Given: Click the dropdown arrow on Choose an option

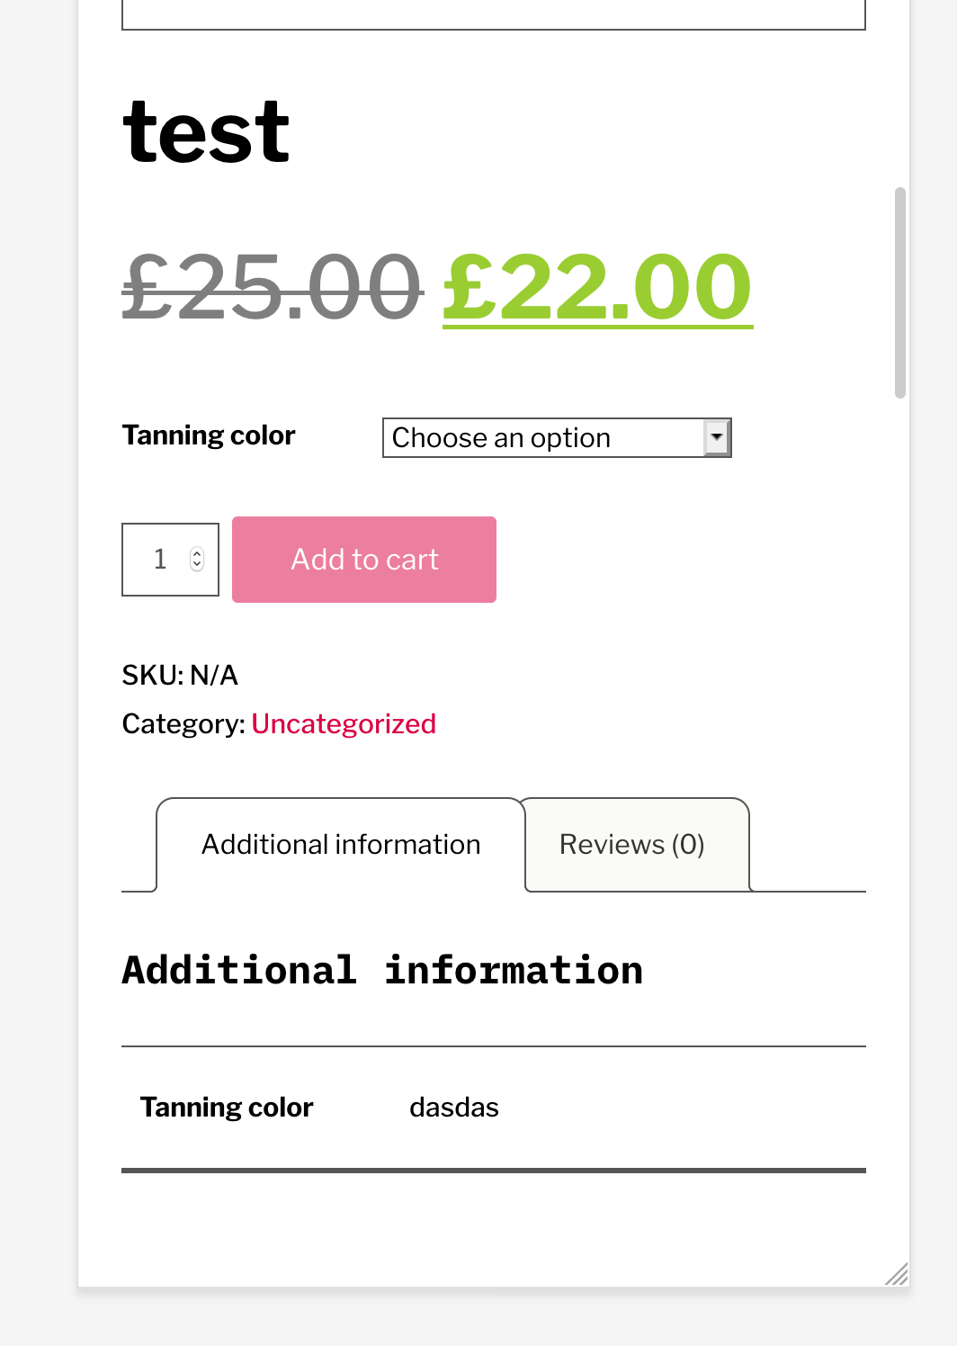Looking at the screenshot, I should (x=715, y=437).
